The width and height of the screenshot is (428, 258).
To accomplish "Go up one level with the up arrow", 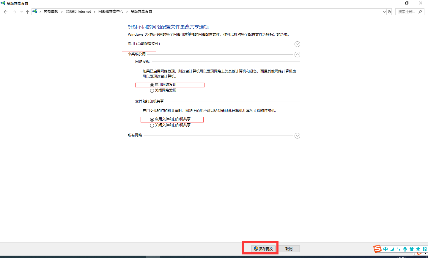I will (x=28, y=12).
